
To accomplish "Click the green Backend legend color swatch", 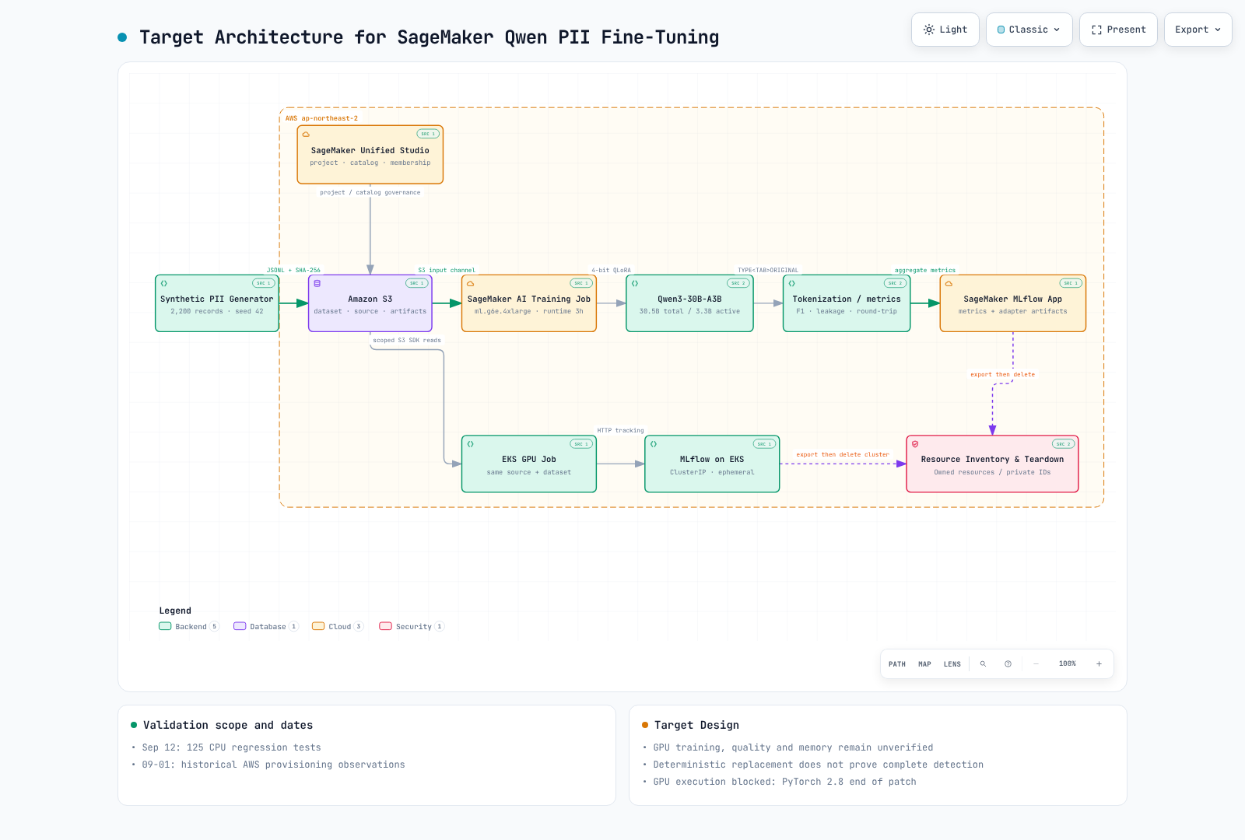I will click(x=165, y=626).
